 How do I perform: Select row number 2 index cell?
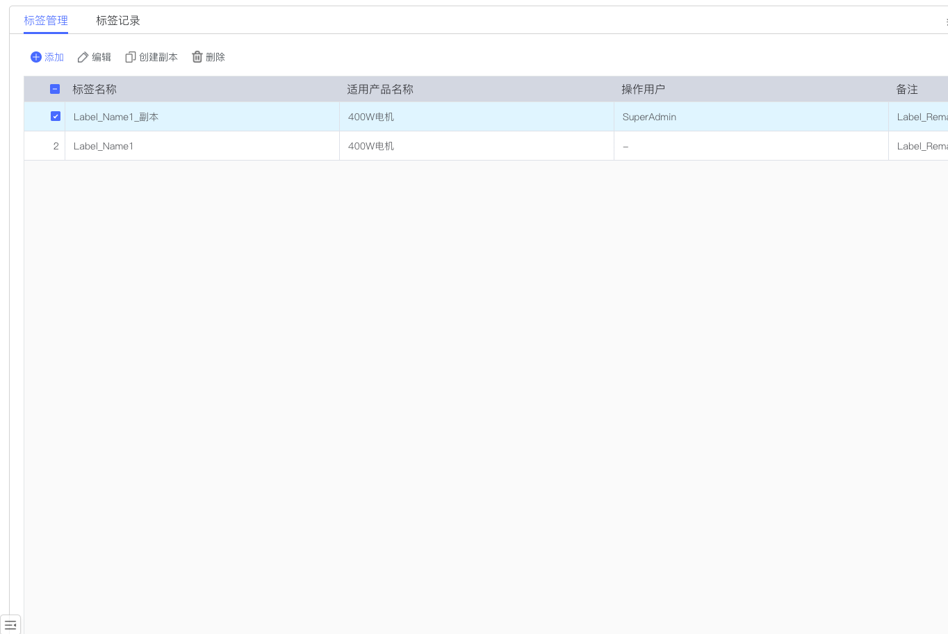click(56, 146)
